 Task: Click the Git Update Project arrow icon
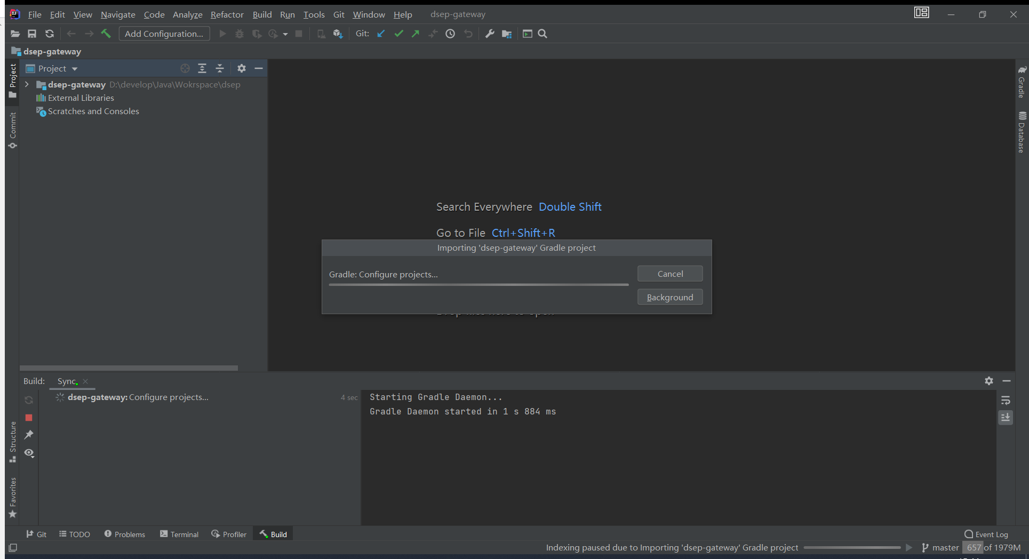(x=381, y=34)
